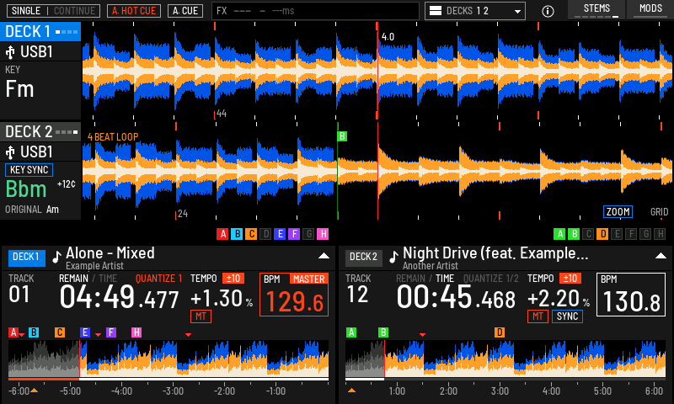Click Deck 1 remaining time 04:49.477

tap(119, 298)
